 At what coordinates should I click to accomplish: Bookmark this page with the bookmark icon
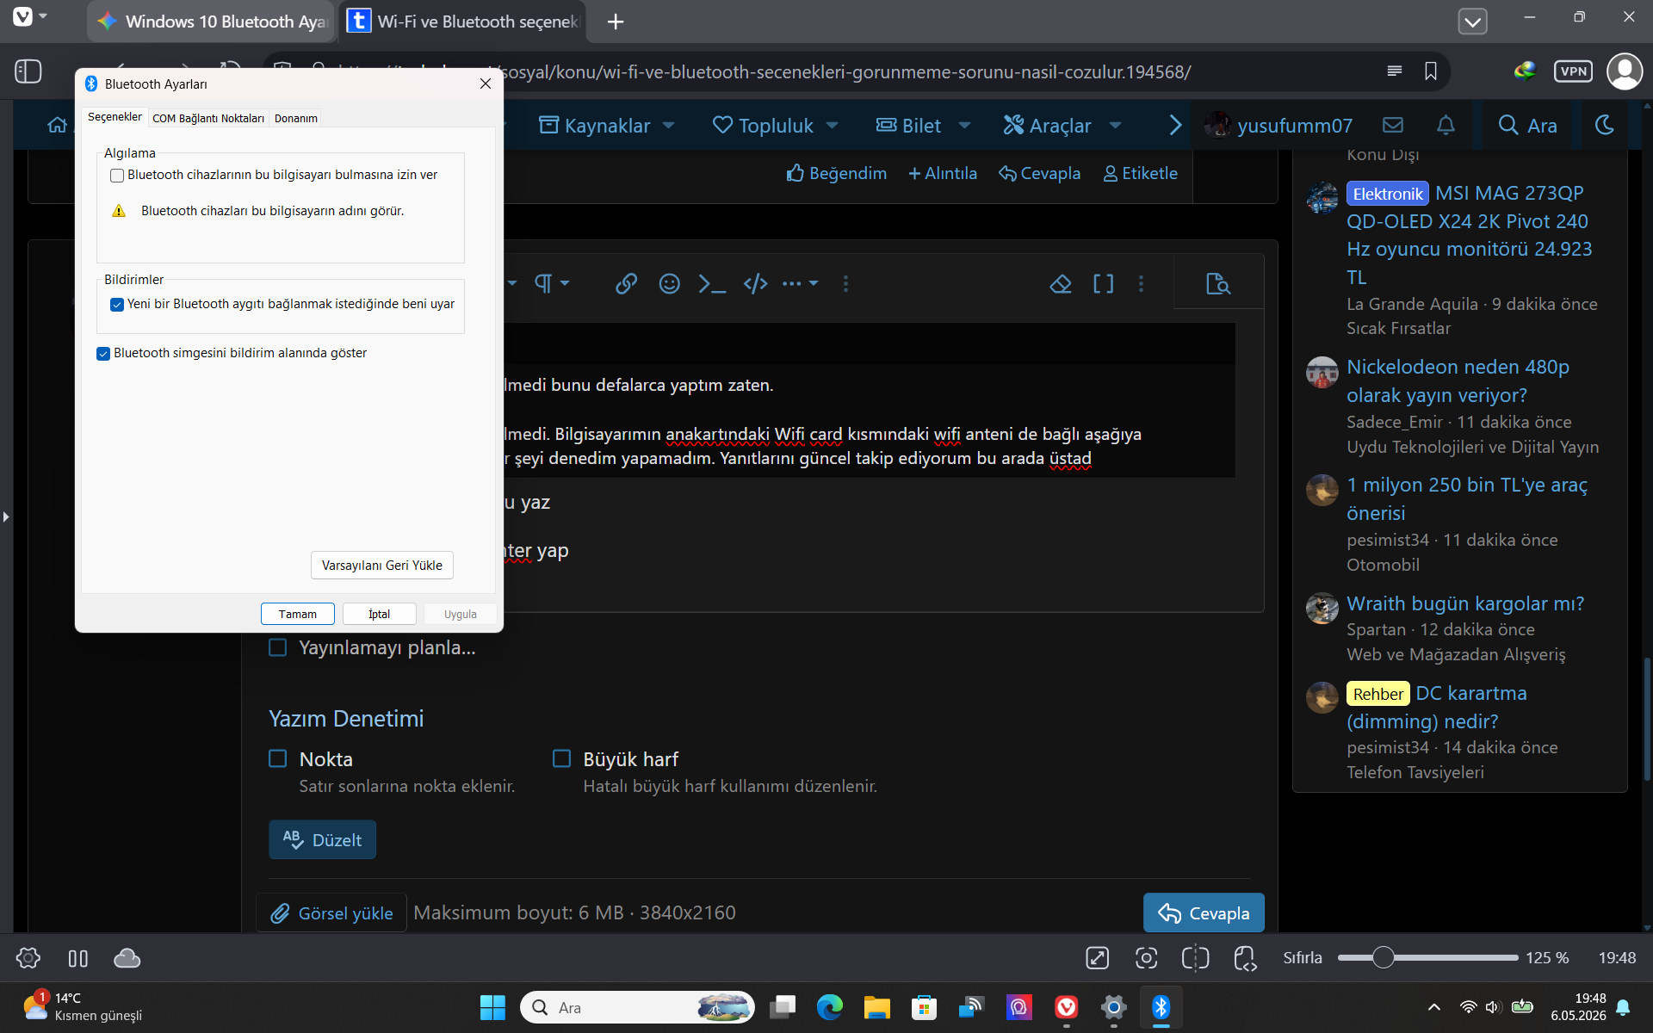coord(1431,71)
